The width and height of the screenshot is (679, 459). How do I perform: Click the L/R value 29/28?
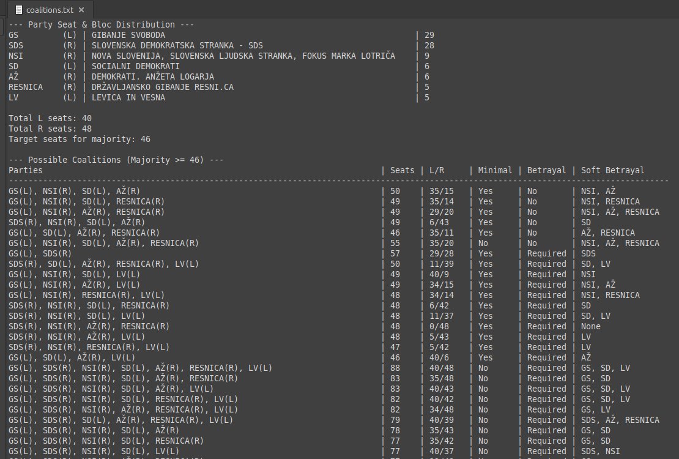pos(441,253)
